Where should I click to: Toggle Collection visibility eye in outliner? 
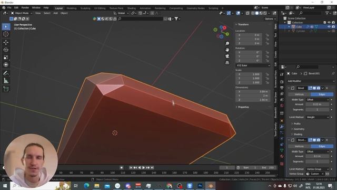tap(329, 22)
